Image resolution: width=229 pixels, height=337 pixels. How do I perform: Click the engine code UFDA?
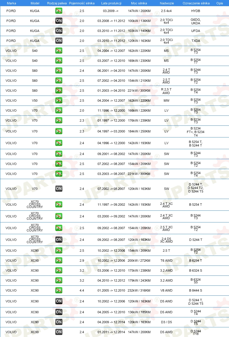[196, 31]
